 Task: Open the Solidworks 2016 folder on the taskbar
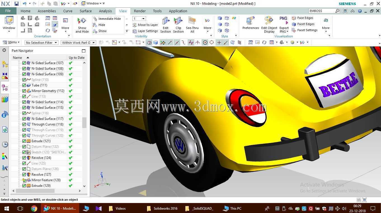pos(162,208)
